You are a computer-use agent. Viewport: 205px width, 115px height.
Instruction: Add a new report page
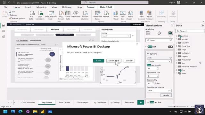[x=141, y=102]
